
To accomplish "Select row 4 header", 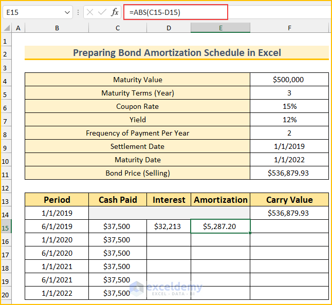I will click(6, 80).
